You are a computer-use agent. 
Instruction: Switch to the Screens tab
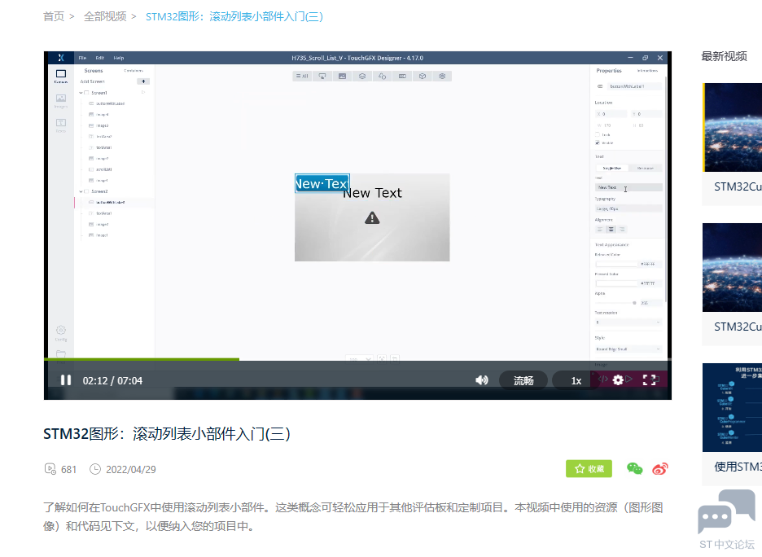(94, 71)
